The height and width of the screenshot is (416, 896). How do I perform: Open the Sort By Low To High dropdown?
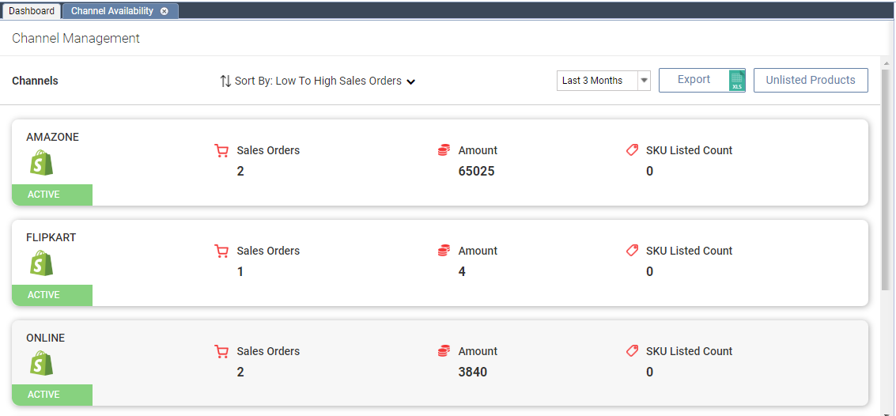pos(318,81)
